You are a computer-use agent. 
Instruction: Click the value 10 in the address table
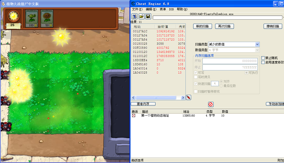[x=223, y=116]
